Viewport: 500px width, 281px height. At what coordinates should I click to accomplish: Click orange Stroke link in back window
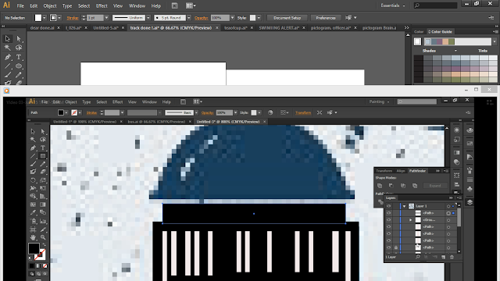73,18
